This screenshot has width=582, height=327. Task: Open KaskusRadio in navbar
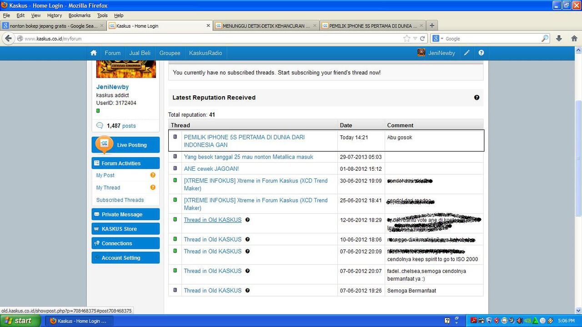[x=206, y=53]
